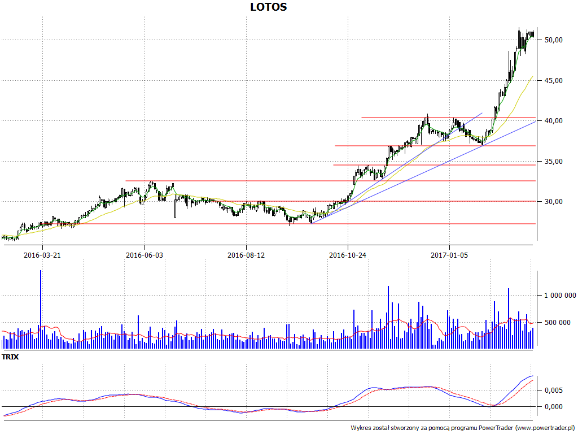Select the 30,00 price axis label

554,202
